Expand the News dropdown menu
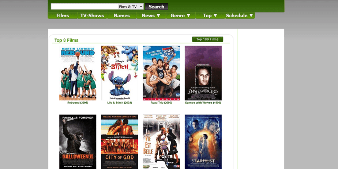The width and height of the screenshot is (338, 169). 151,15
